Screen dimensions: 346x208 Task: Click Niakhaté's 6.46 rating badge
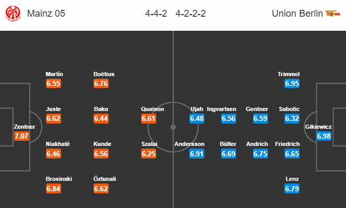pos(53,154)
